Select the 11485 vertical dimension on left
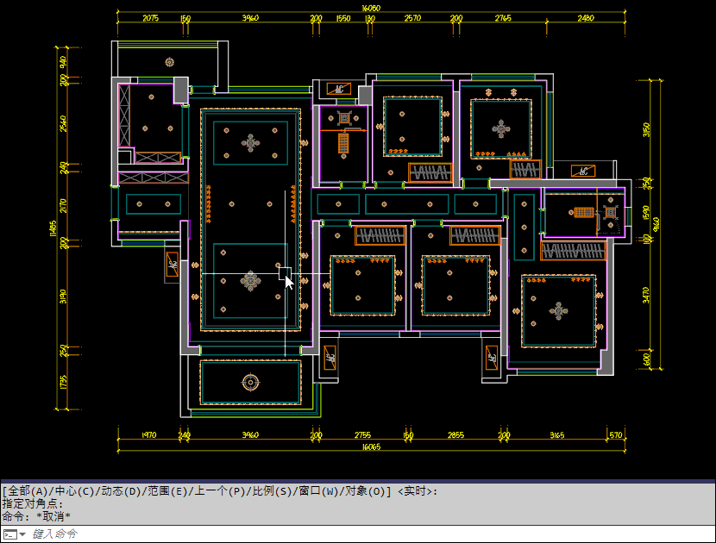The height and width of the screenshot is (543, 716). (53, 228)
